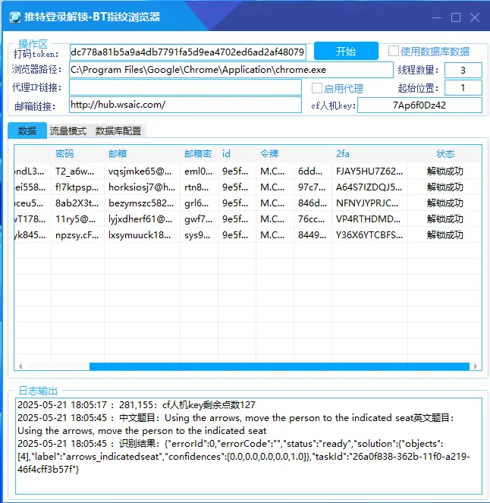
Task: Click email password cell rtn8...
Action: pos(199,187)
